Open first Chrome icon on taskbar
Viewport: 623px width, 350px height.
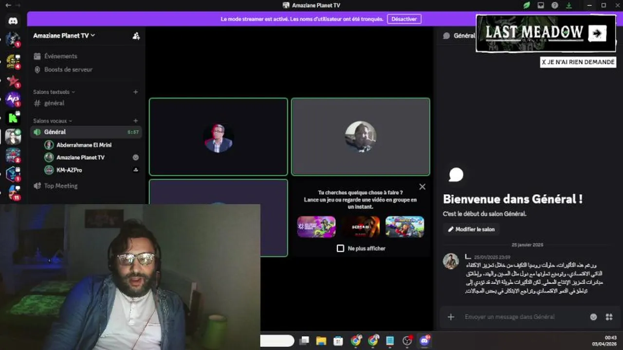click(356, 341)
